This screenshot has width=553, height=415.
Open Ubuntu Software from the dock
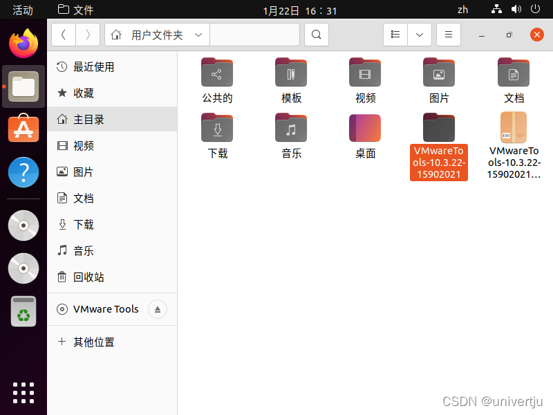click(24, 128)
